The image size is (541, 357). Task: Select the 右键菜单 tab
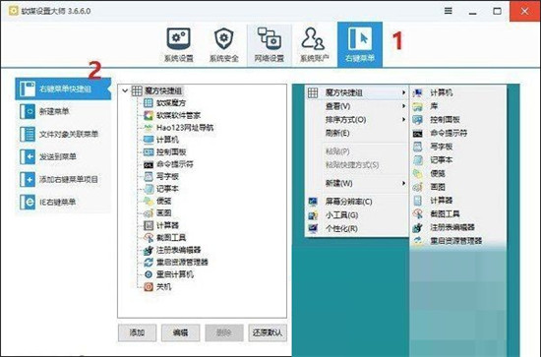pyautogui.click(x=360, y=44)
